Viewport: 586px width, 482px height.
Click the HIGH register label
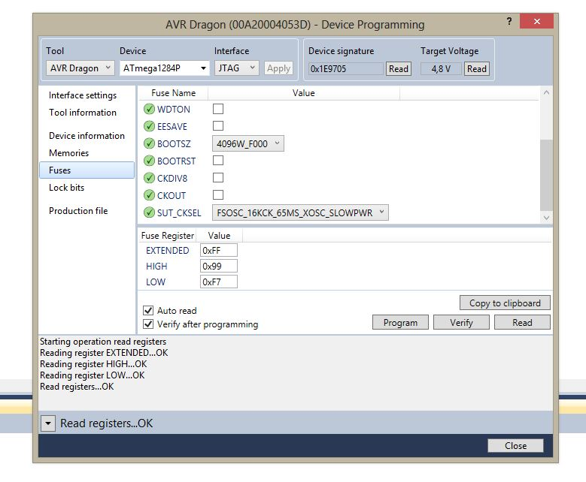pyautogui.click(x=156, y=266)
